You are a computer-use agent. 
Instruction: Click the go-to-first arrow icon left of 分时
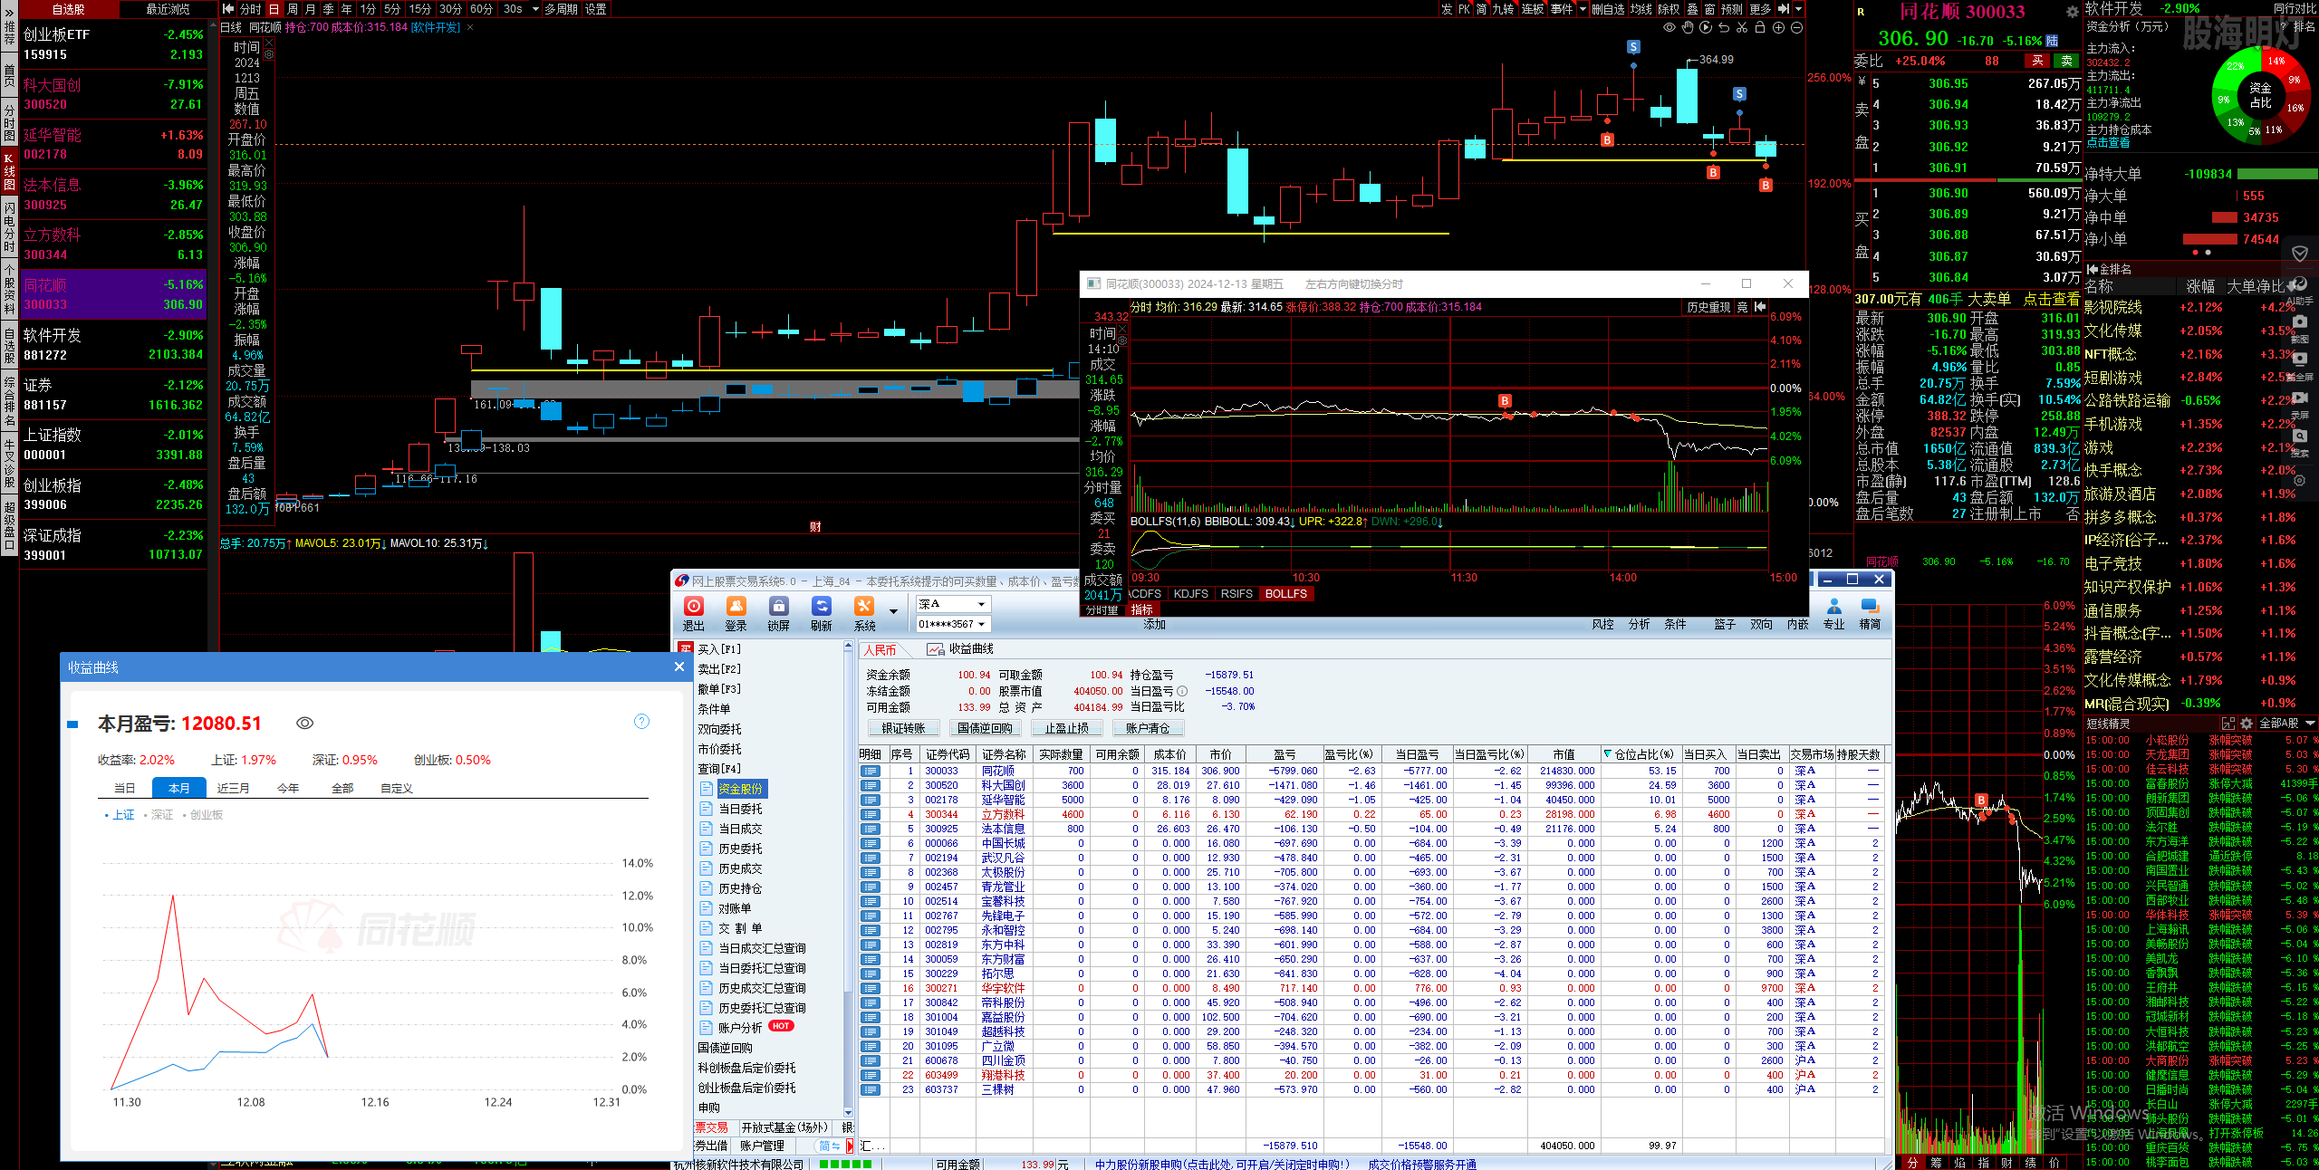click(228, 9)
